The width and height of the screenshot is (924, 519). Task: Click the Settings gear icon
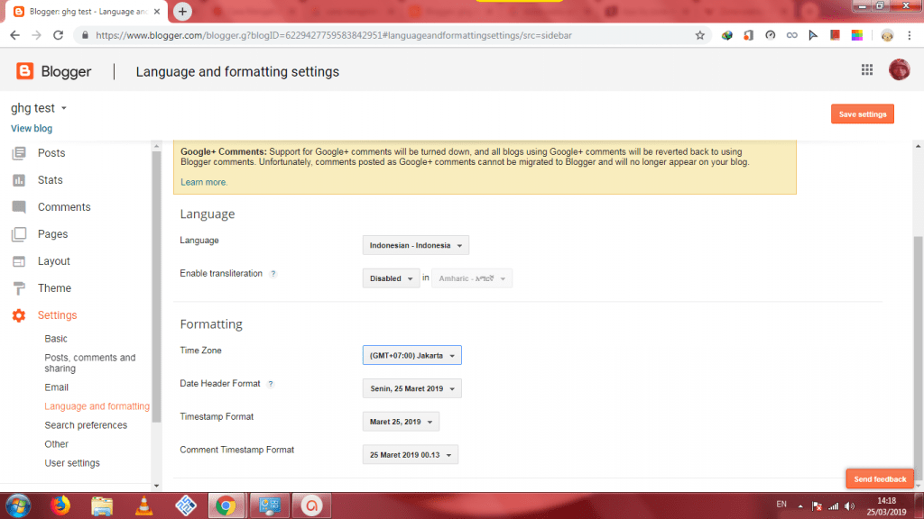(19, 315)
